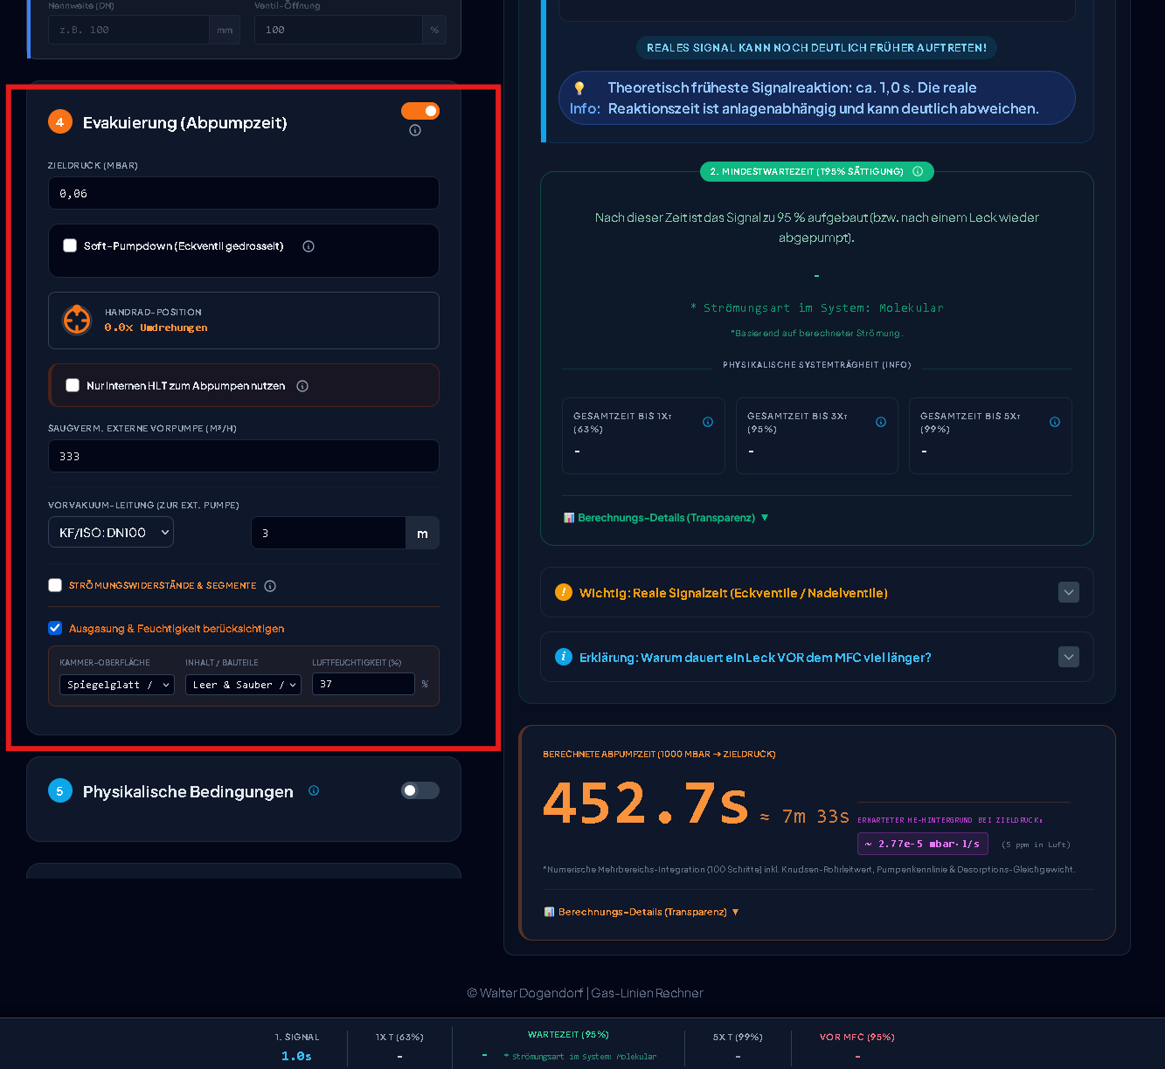Click the lightbulb Info icon
The height and width of the screenshot is (1069, 1165).
579,88
